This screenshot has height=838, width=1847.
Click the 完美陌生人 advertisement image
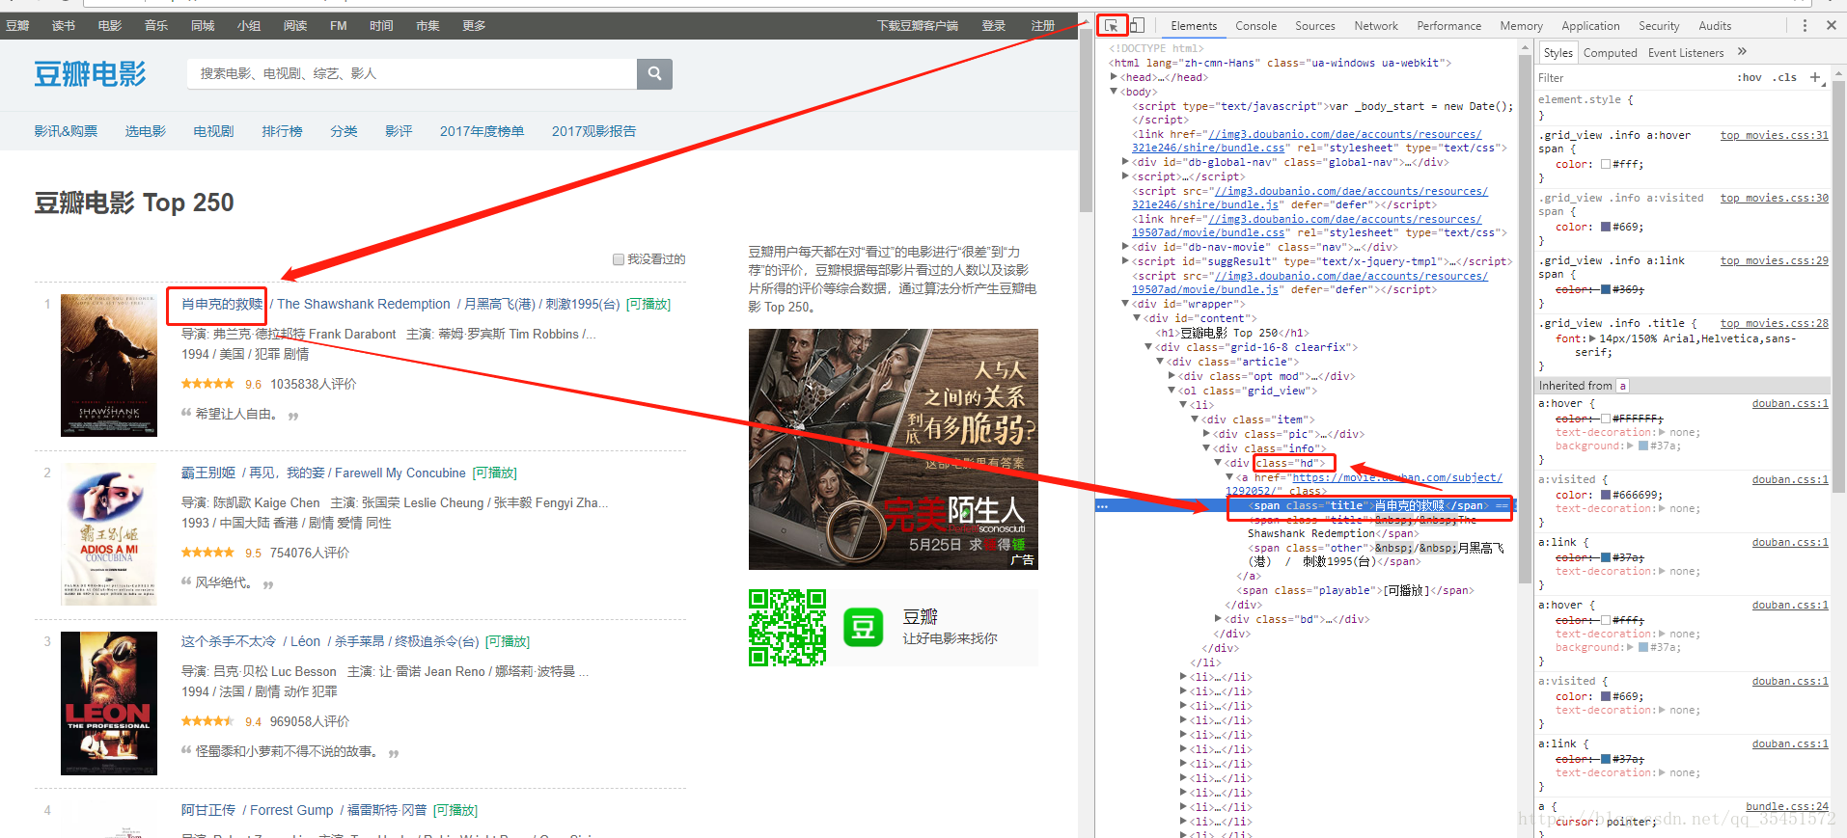894,449
